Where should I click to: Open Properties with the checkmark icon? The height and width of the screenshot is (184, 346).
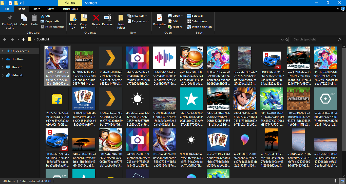pos(160,18)
